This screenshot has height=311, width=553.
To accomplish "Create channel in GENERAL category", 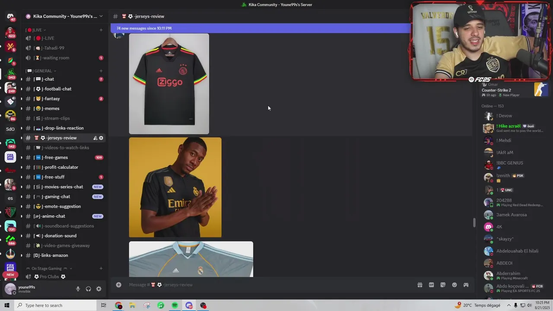I will tap(101, 71).
